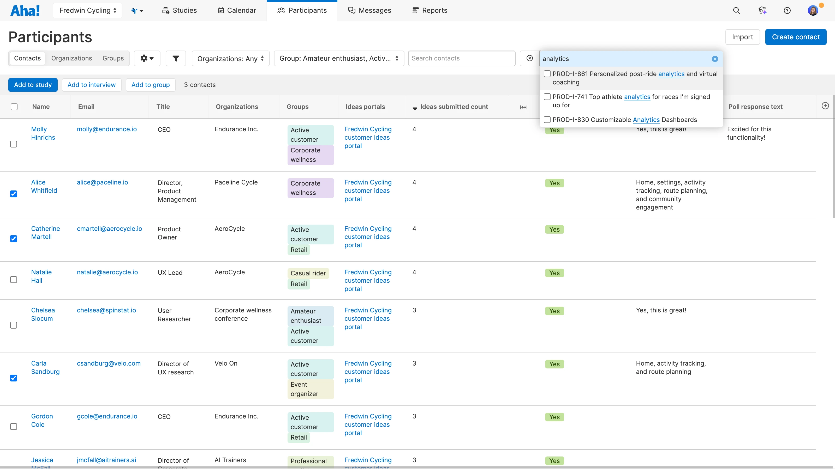Screen dimensions: 835x469
Task: Switch to the Calendar tab
Action: point(237,10)
